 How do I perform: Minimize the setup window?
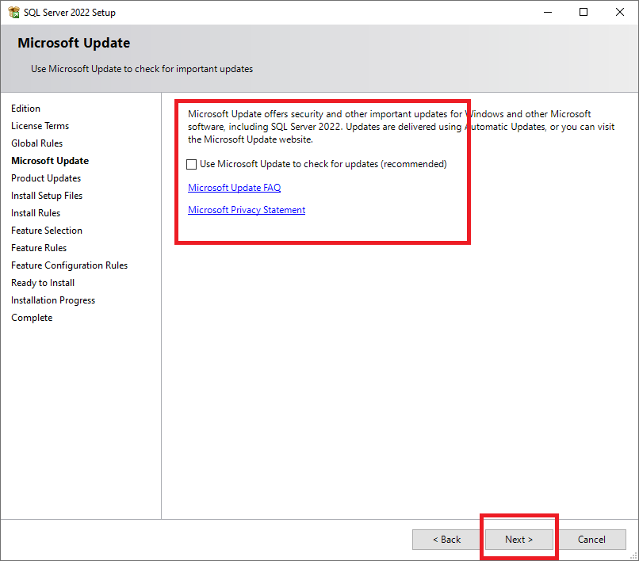(547, 12)
